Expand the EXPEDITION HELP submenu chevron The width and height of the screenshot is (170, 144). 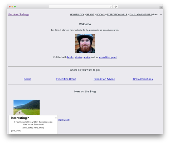tap(129, 15)
